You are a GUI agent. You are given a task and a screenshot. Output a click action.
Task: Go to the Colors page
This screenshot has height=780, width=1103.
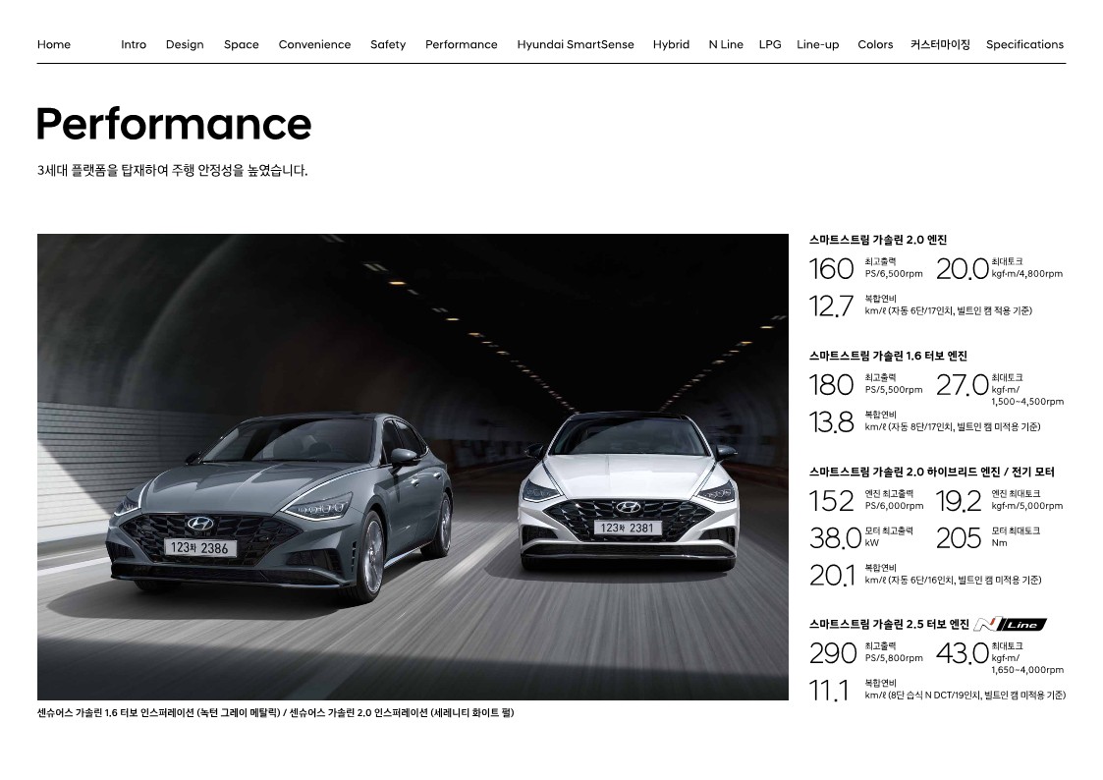click(x=875, y=44)
